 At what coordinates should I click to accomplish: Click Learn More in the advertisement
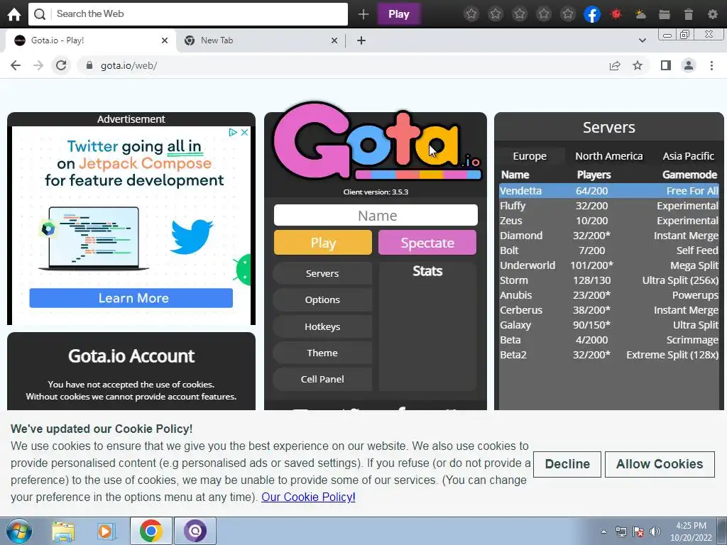click(x=131, y=298)
